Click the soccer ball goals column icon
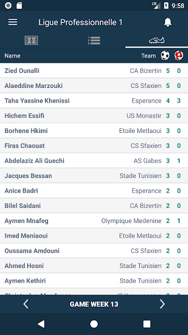Image resolution: width=188 pixels, height=335 pixels. click(x=165, y=55)
